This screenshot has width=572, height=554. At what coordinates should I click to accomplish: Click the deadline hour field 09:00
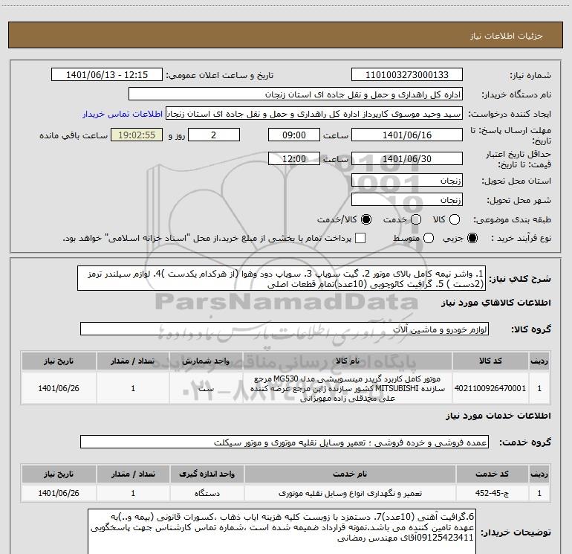(x=294, y=135)
